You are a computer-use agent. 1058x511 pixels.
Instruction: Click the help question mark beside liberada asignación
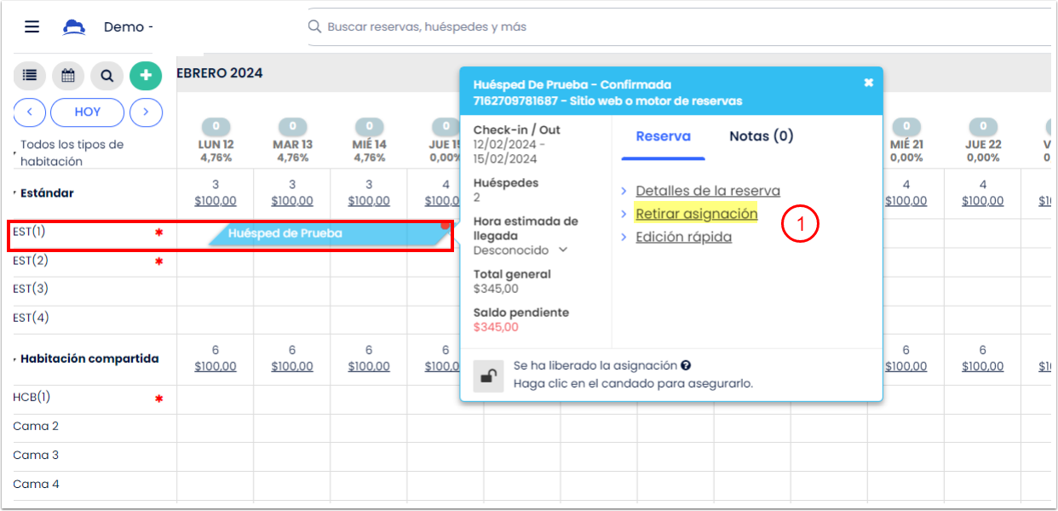coord(685,365)
